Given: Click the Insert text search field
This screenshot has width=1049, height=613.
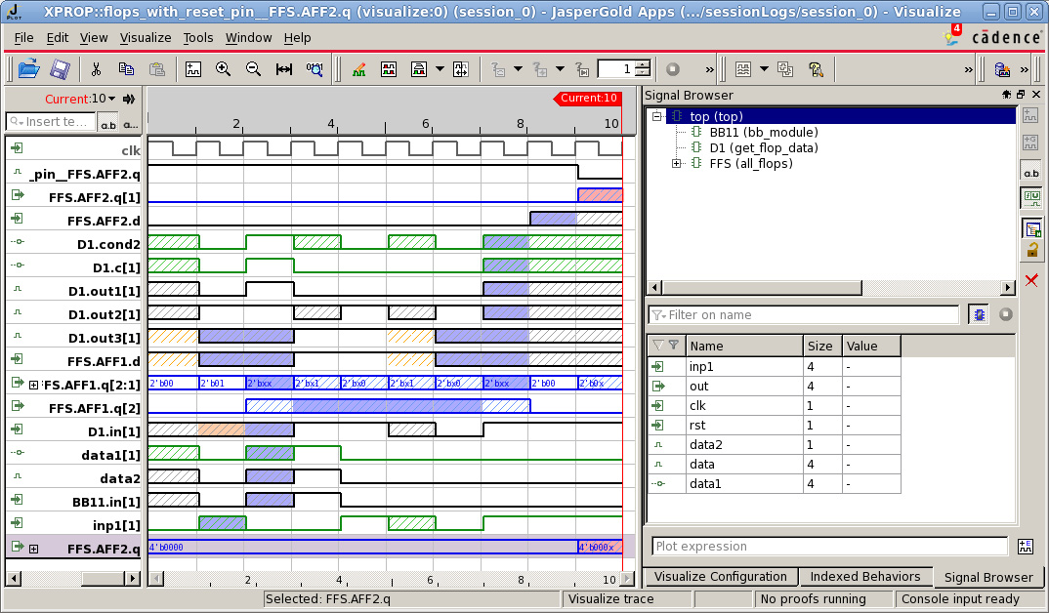Looking at the screenshot, I should pyautogui.click(x=51, y=122).
